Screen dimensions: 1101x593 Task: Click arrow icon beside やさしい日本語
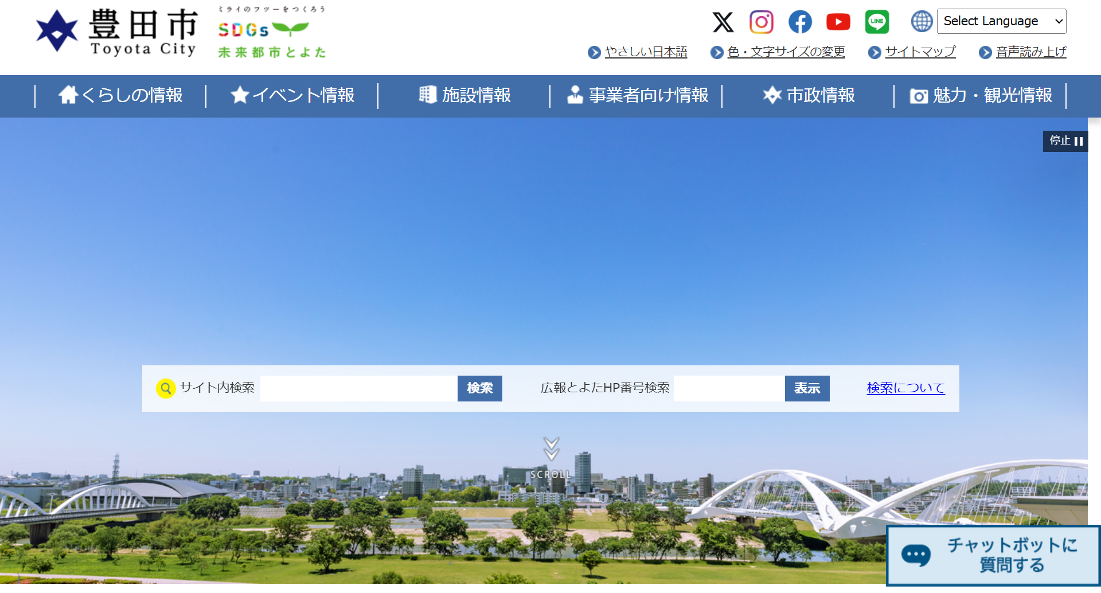595,52
